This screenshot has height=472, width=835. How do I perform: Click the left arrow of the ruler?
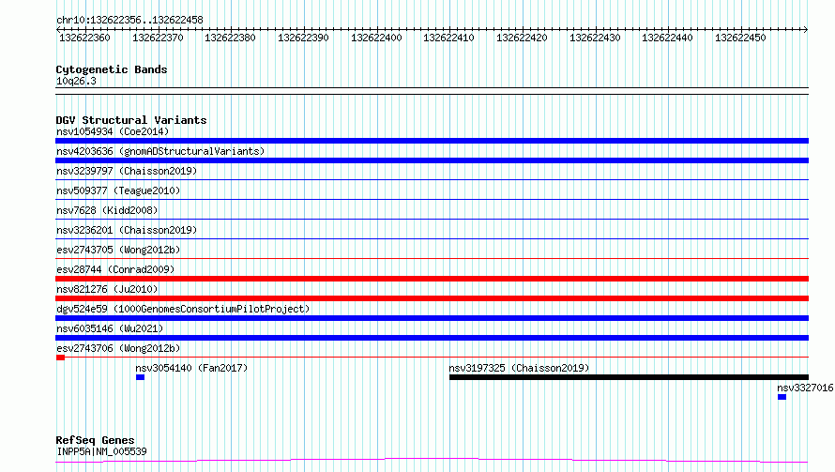(x=58, y=29)
